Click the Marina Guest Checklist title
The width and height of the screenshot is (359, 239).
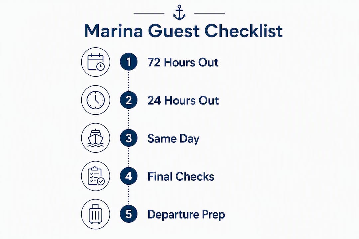coord(183,31)
